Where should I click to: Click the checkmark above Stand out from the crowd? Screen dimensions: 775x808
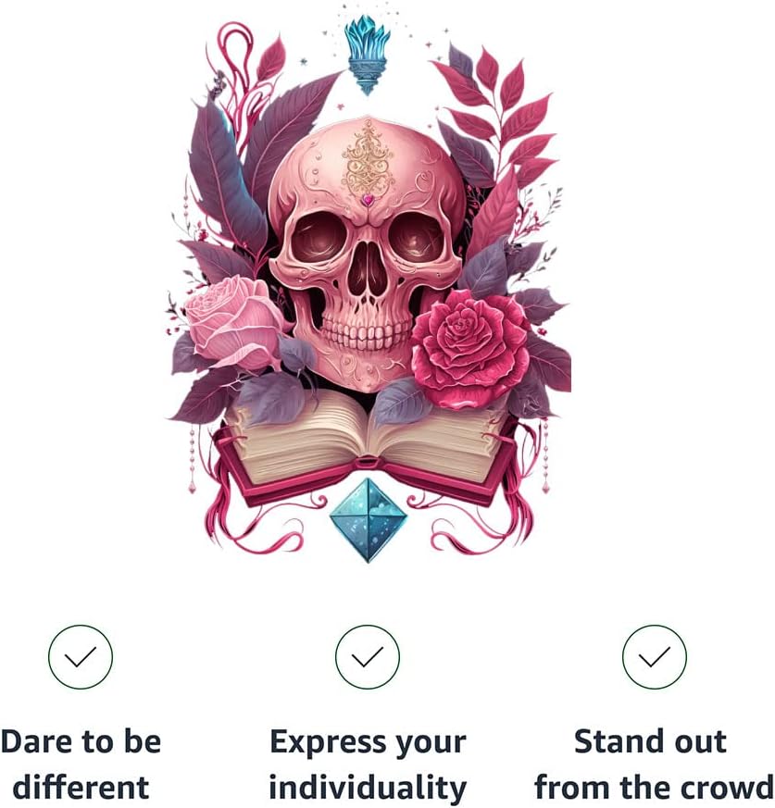(x=655, y=656)
